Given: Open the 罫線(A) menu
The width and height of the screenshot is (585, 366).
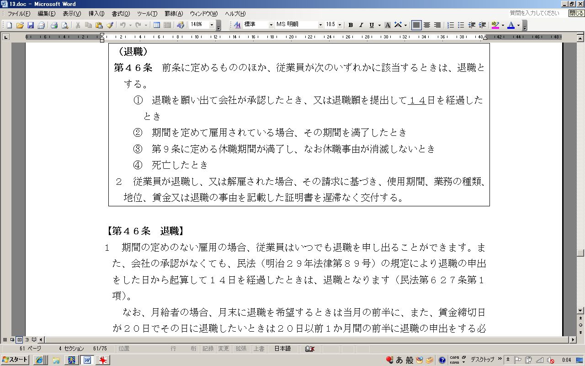Looking at the screenshot, I should [x=173, y=14].
